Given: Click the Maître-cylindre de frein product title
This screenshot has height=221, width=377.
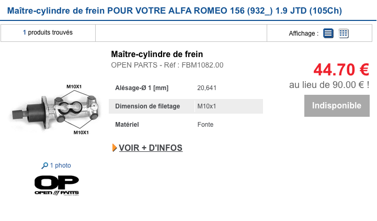Looking at the screenshot, I should [x=157, y=54].
